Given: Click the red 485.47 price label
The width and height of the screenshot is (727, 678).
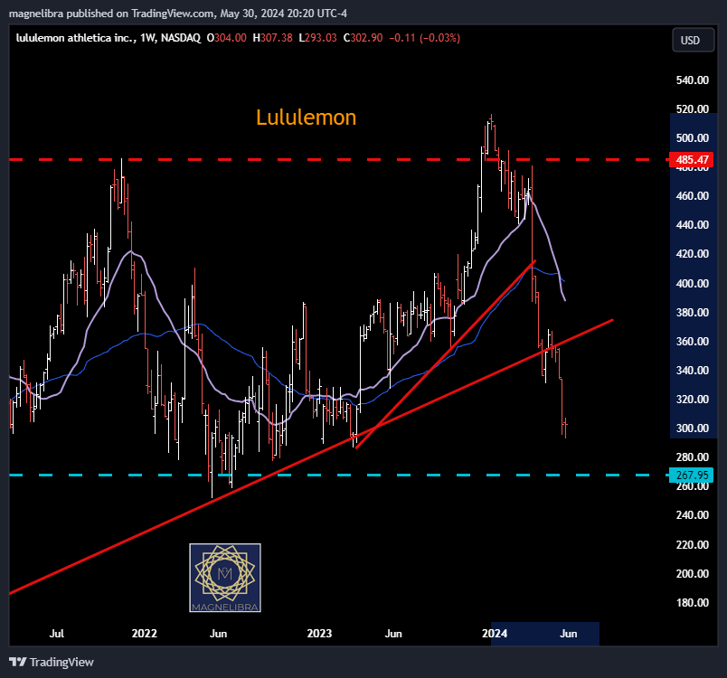Looking at the screenshot, I should click(692, 160).
